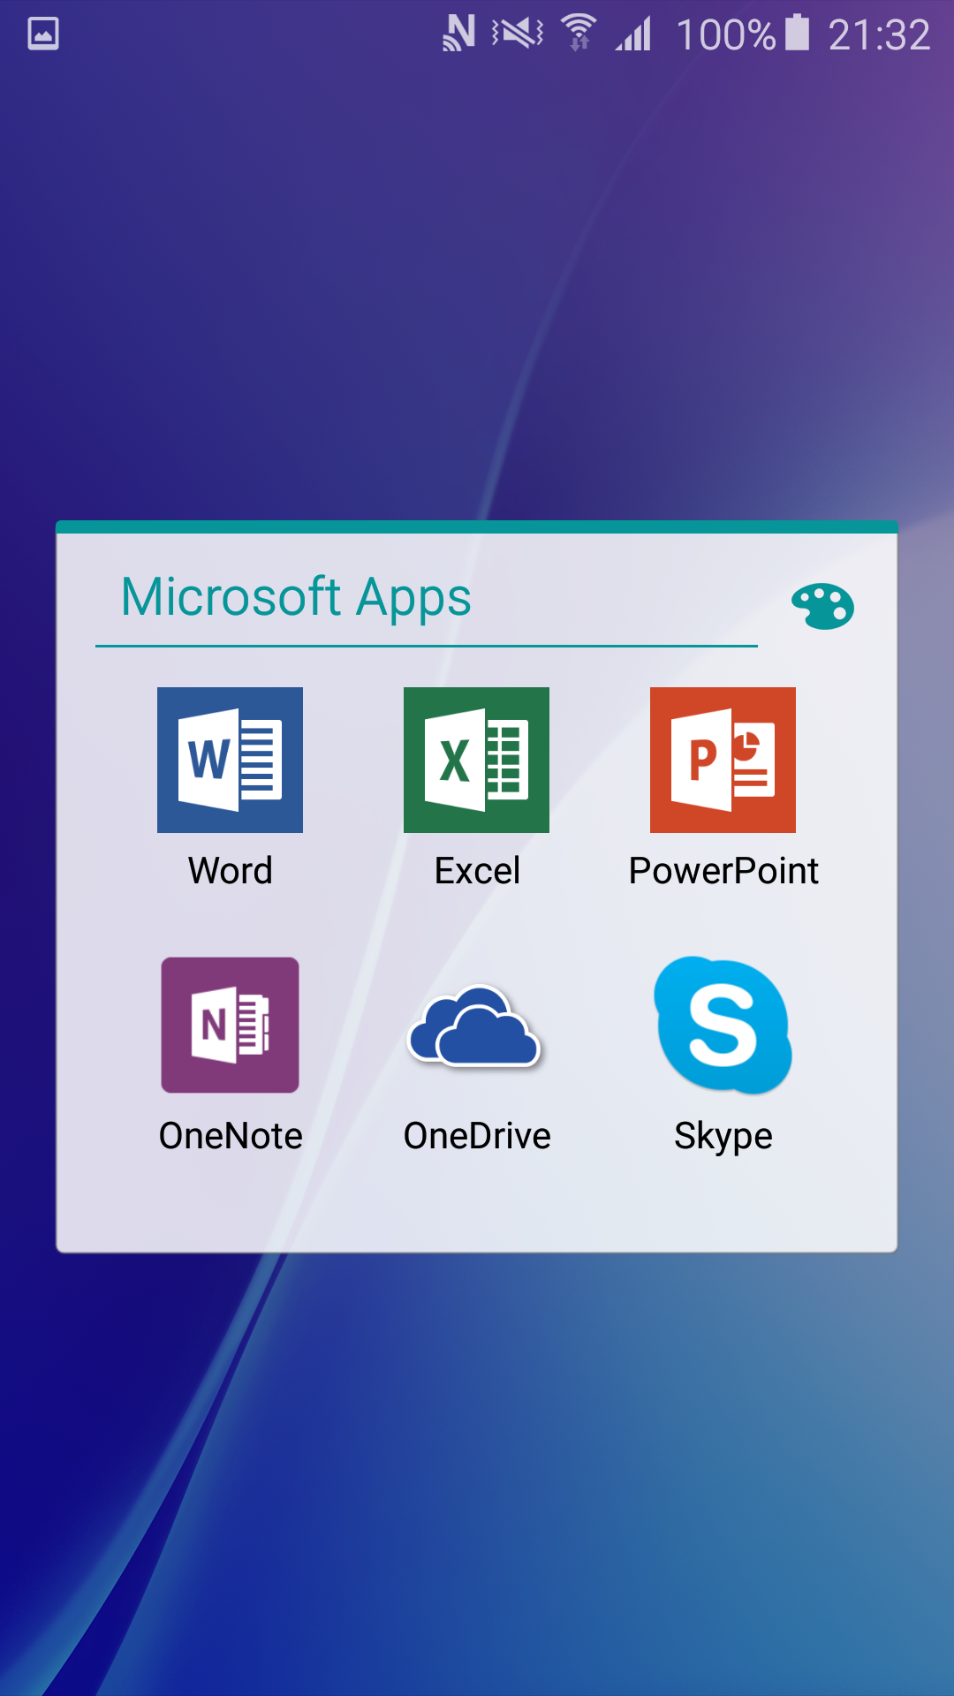The image size is (954, 1696).
Task: Open the OneDrive cloud icon
Action: [x=476, y=1026]
